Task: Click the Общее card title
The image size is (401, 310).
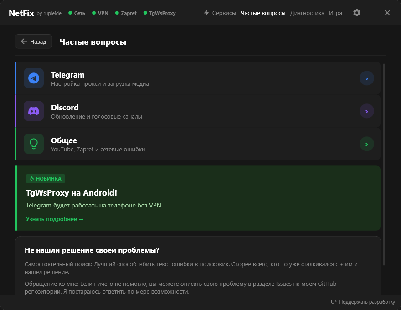Action: (x=64, y=140)
